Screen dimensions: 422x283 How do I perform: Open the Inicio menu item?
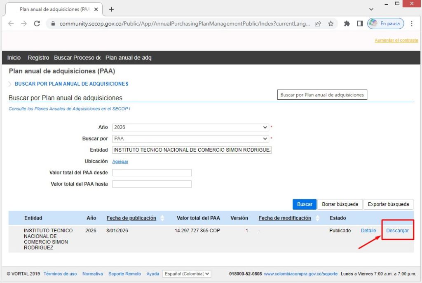(x=14, y=58)
